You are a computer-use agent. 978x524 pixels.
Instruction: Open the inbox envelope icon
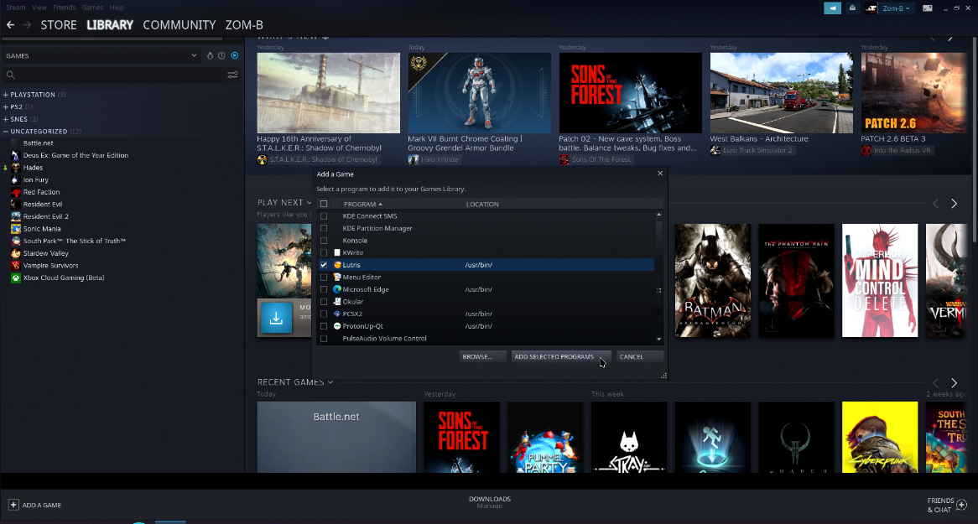click(852, 8)
